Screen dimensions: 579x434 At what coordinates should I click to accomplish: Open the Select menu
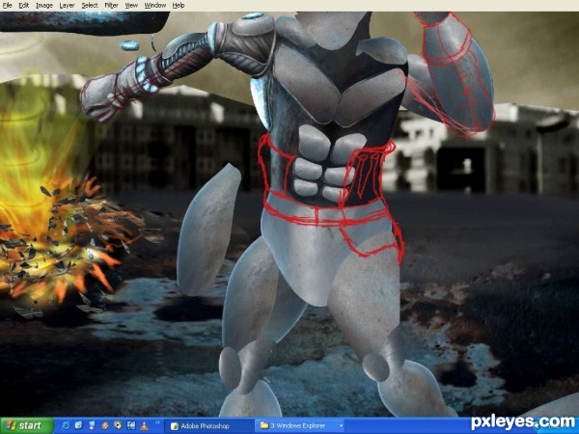click(90, 6)
